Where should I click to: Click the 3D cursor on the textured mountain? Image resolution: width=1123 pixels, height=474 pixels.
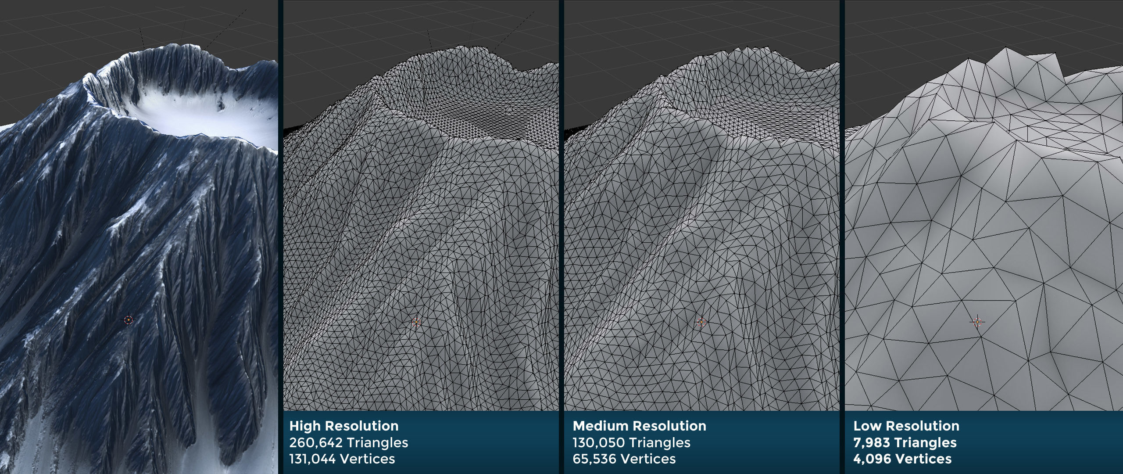(128, 320)
